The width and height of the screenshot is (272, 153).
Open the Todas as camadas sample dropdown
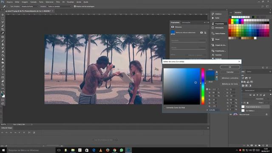click(x=59, y=6)
